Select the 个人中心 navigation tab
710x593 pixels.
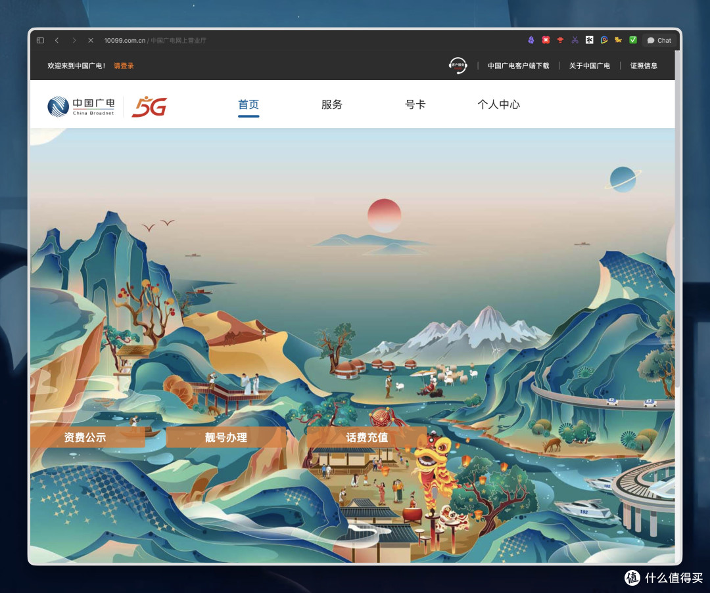tap(498, 104)
